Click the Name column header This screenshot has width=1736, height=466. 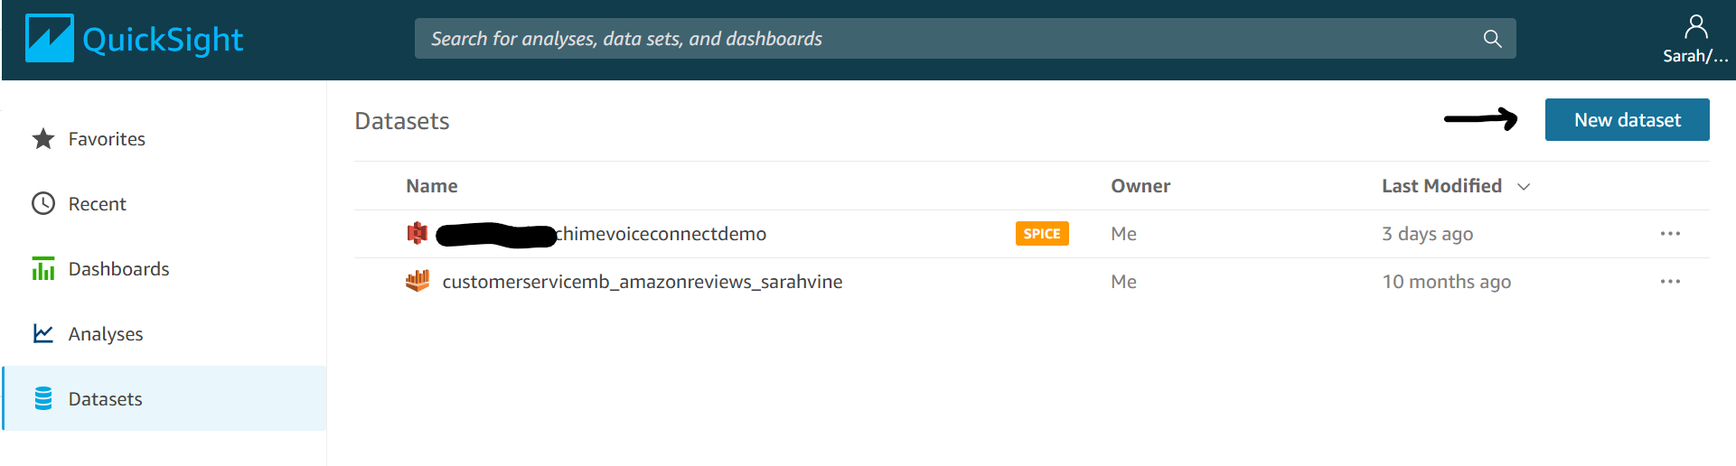point(432,186)
